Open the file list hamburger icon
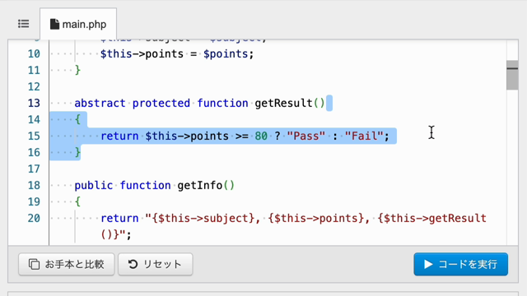This screenshot has height=296, width=527. pyautogui.click(x=23, y=24)
